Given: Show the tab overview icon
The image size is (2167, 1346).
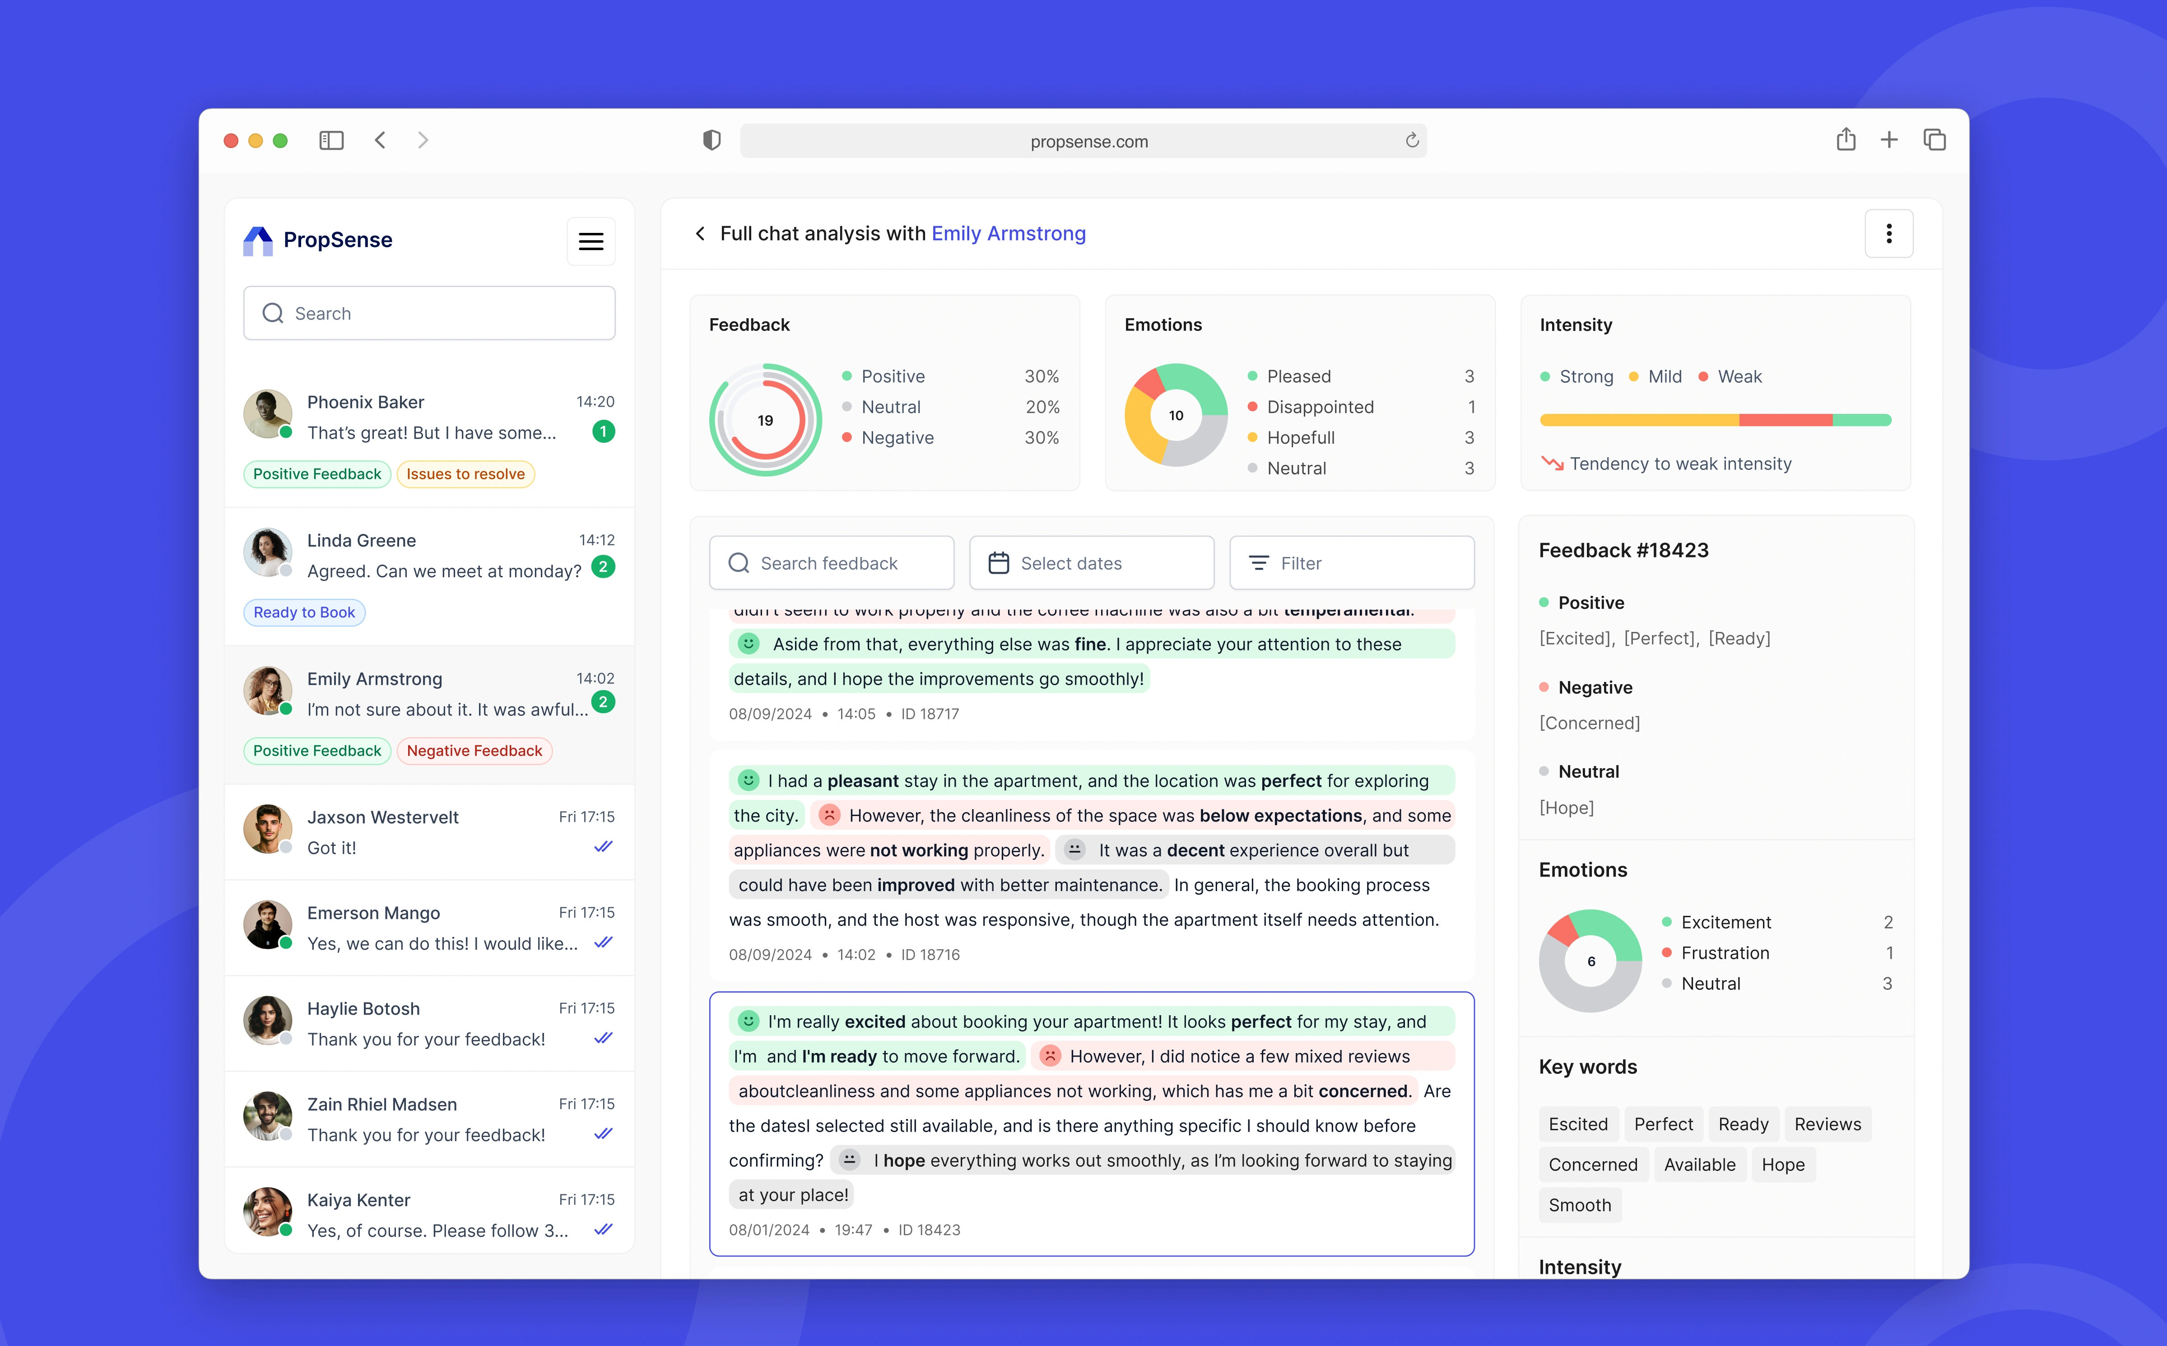Looking at the screenshot, I should tap(1934, 140).
